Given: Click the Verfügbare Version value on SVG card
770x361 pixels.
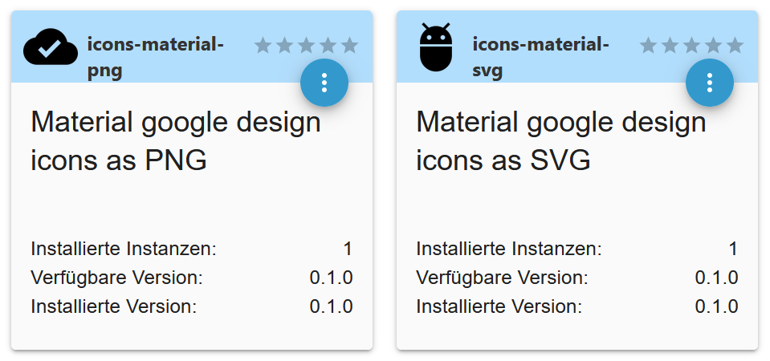Looking at the screenshot, I should click(716, 278).
